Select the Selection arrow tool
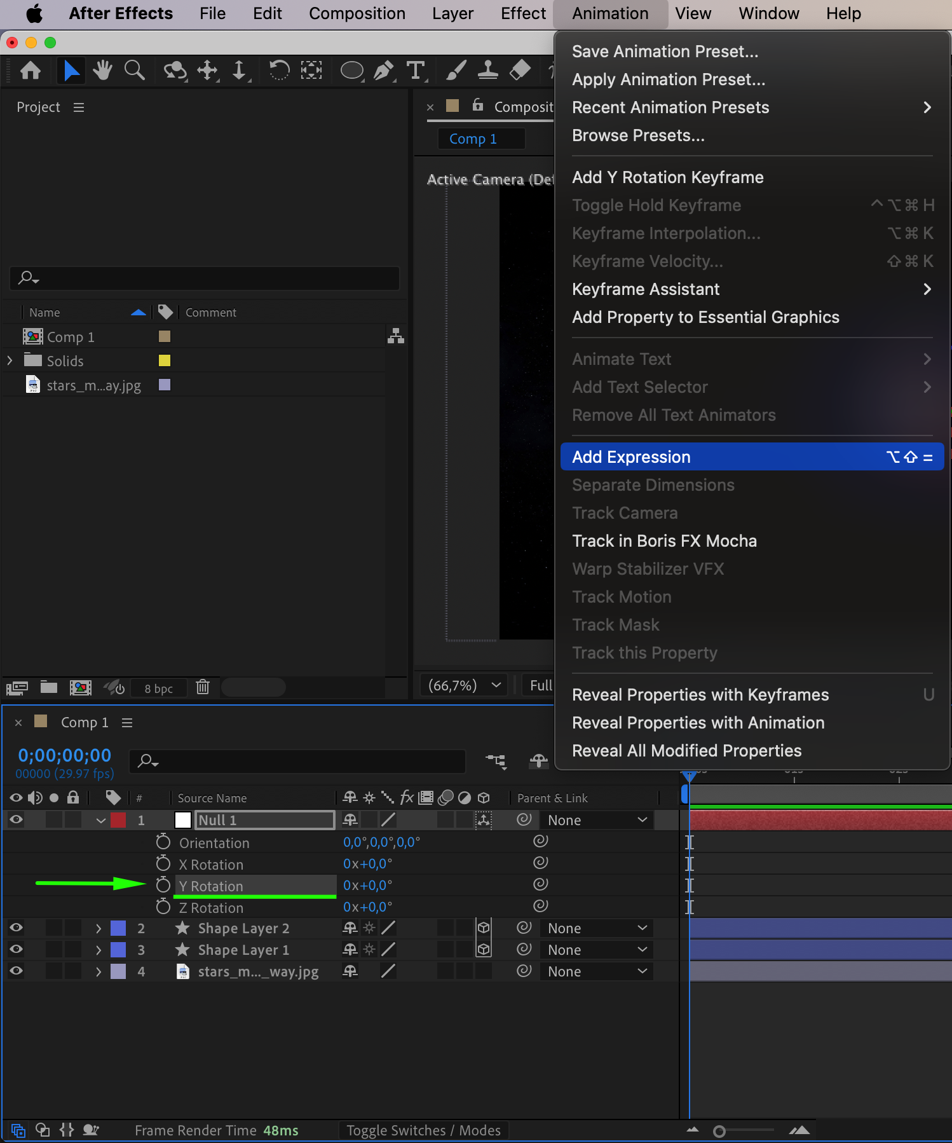Screen dimensions: 952x1143 coord(71,70)
